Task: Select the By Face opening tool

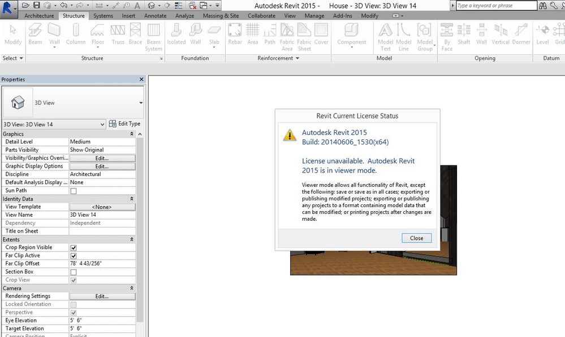Action: (x=447, y=37)
